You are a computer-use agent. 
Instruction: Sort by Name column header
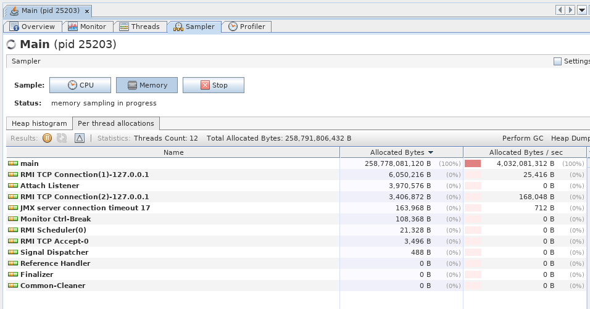click(x=173, y=152)
